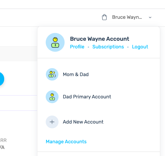The width and height of the screenshot is (165, 156).
Task: Open the shopping bag cart icon
Action: coord(104,17)
